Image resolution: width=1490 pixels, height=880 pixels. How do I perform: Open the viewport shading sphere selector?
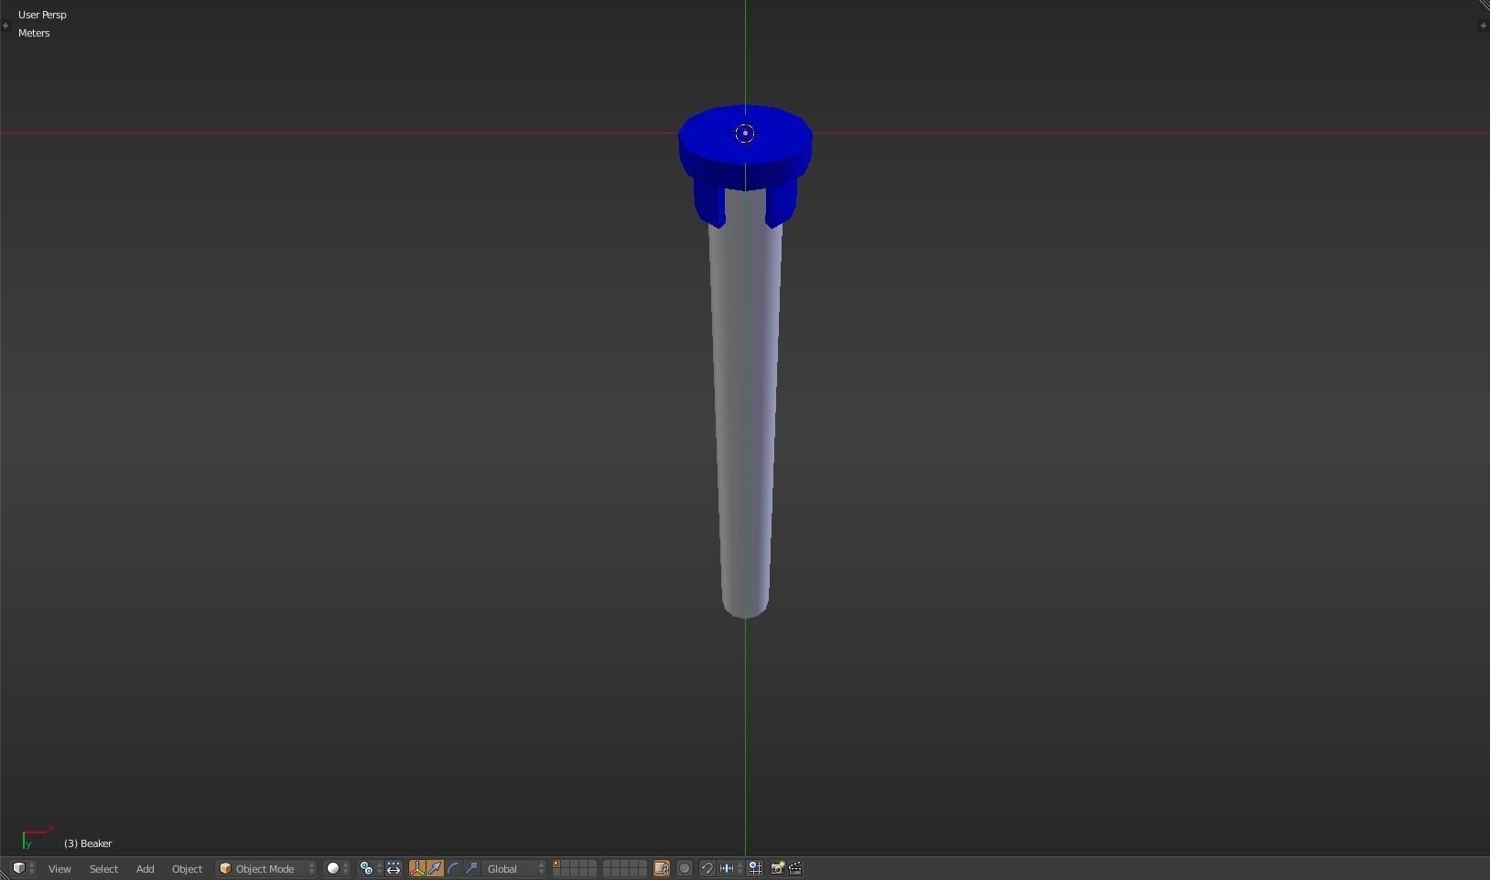(337, 868)
